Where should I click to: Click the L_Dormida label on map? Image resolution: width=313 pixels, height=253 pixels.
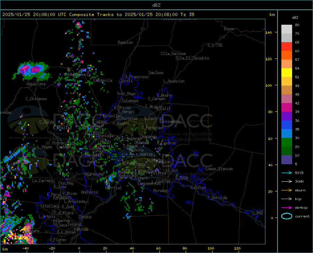pos(217,198)
